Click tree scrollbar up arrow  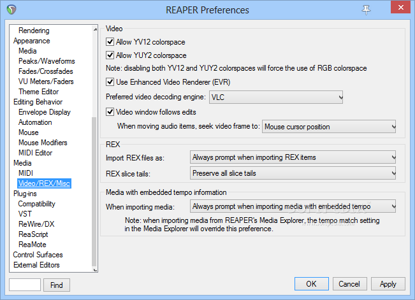95,29
